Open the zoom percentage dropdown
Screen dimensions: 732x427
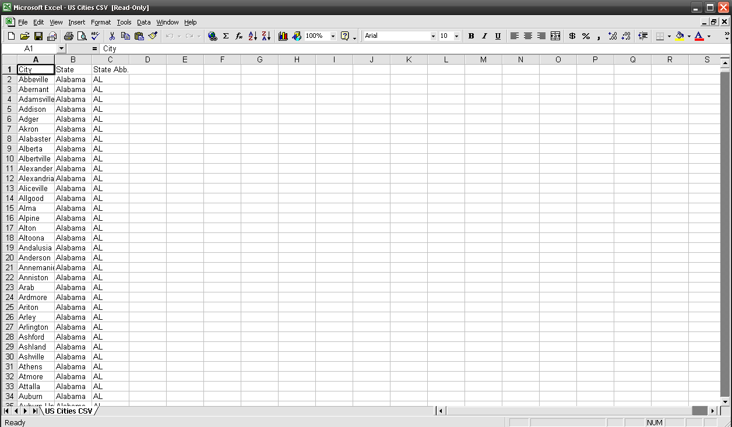click(x=333, y=36)
